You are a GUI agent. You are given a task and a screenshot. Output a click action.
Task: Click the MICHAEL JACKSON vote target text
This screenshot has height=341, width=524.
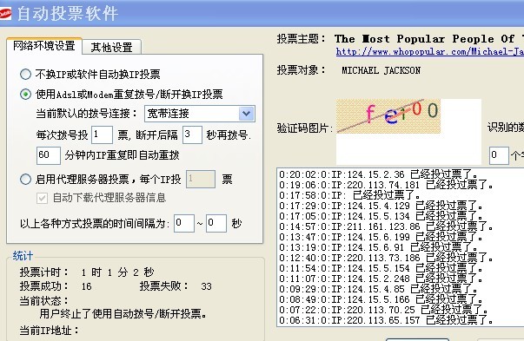381,70
